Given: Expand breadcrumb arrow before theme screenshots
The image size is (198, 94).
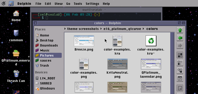Looking at the screenshot, I should point(65,29).
